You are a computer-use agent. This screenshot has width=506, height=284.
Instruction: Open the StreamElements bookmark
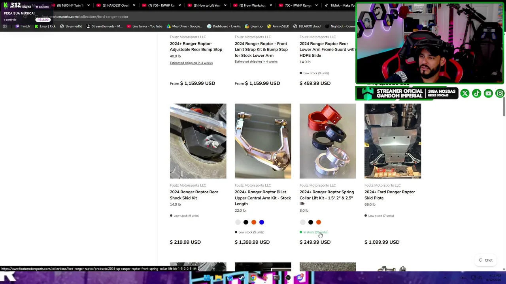[104, 26]
